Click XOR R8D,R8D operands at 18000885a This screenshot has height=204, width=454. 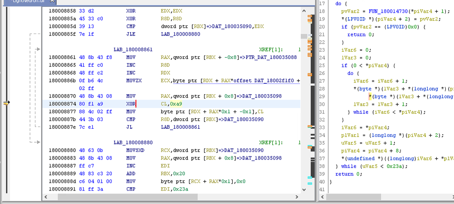(171, 19)
